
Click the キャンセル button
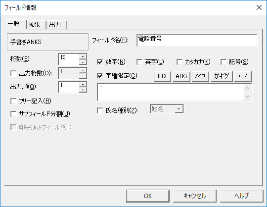(195, 196)
